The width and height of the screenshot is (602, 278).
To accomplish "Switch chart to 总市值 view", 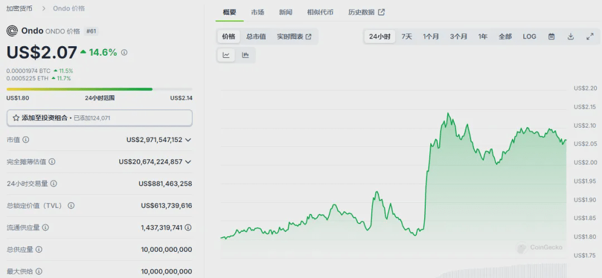I will [256, 36].
